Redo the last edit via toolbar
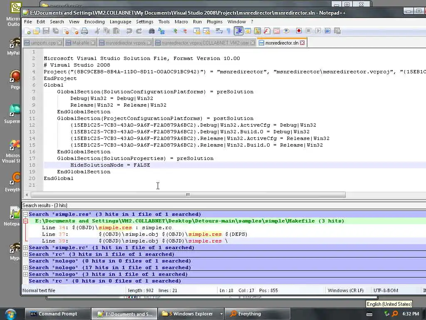Image resolution: width=426 pixels, height=320 pixels. 139,31
